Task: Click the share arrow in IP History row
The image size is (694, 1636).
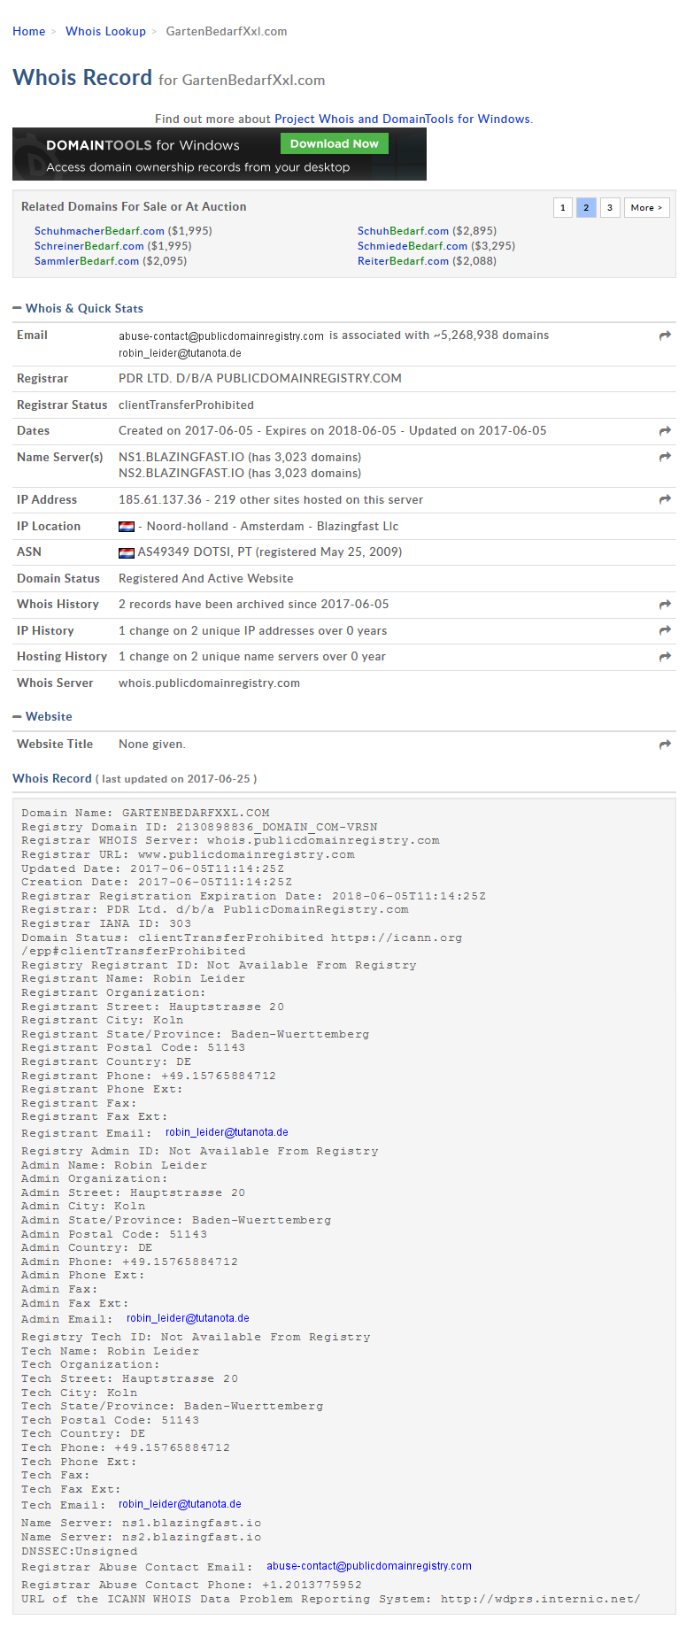Action: tap(665, 630)
